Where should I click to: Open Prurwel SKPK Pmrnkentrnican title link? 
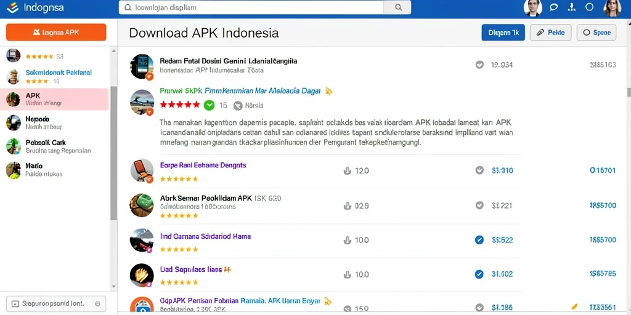[x=240, y=91]
